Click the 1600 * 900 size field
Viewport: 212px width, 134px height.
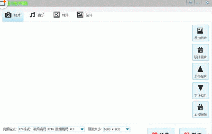coord(117,129)
